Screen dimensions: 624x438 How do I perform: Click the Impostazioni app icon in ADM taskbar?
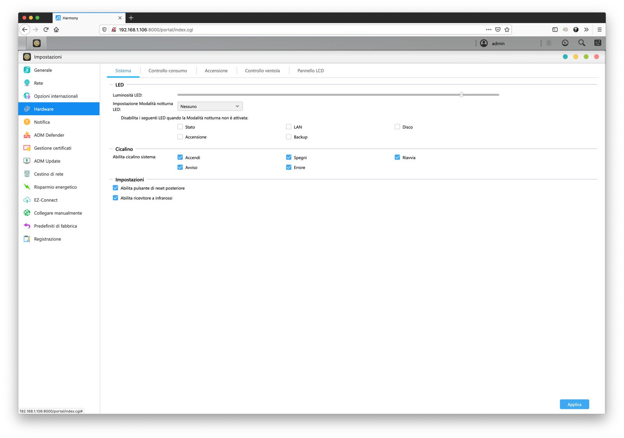pyautogui.click(x=37, y=43)
